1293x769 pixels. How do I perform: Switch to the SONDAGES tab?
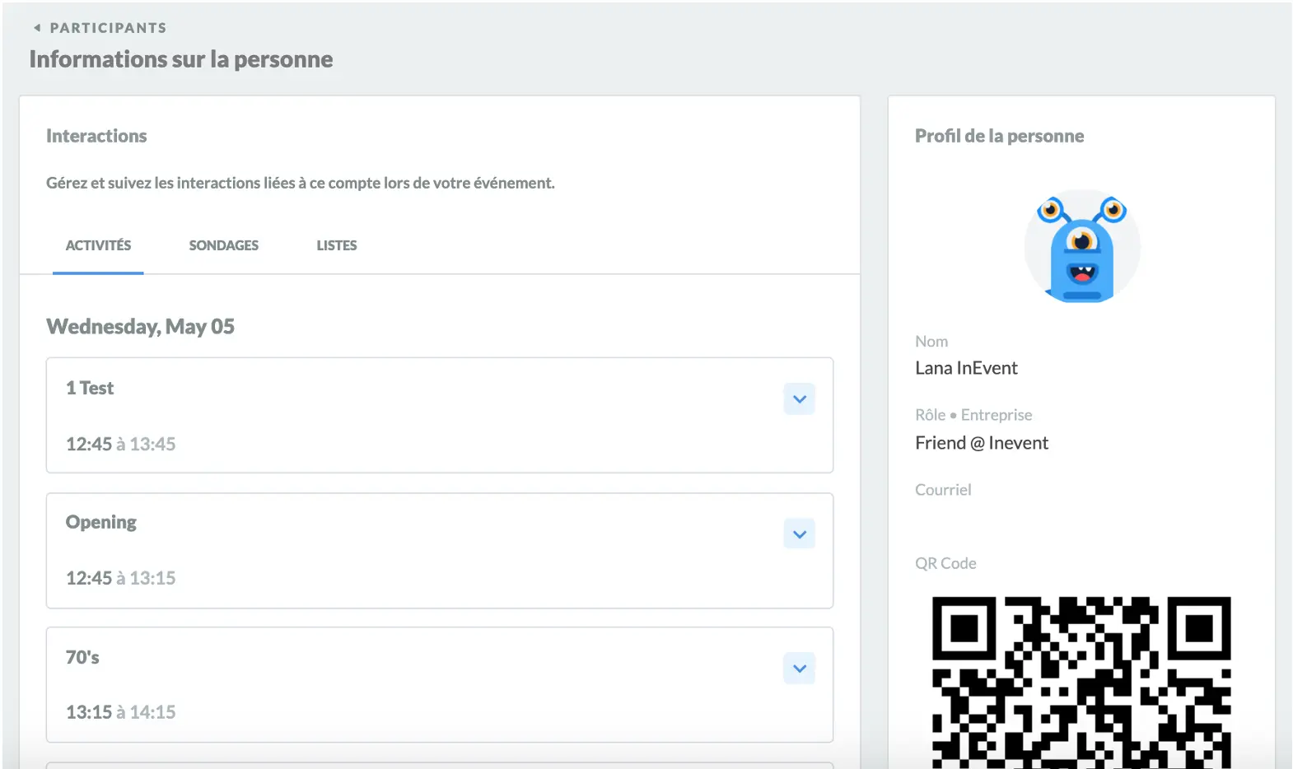tap(224, 245)
